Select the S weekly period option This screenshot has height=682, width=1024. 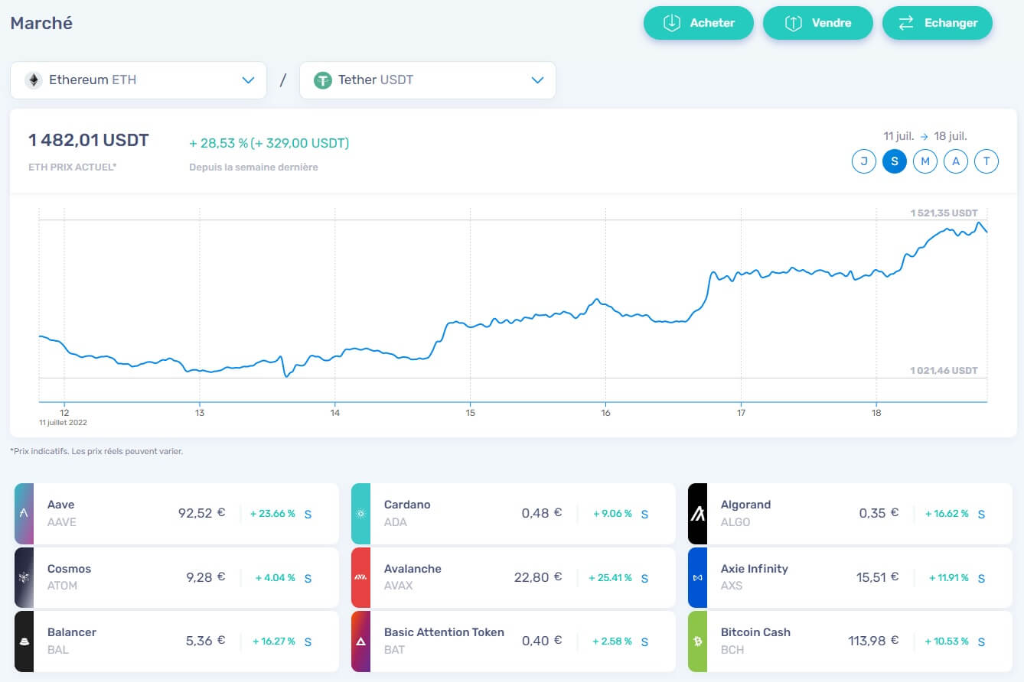point(894,161)
